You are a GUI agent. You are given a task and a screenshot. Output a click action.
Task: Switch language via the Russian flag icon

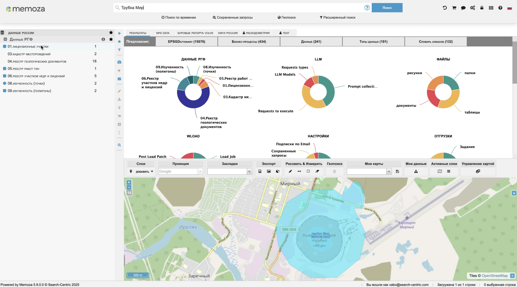click(x=510, y=8)
